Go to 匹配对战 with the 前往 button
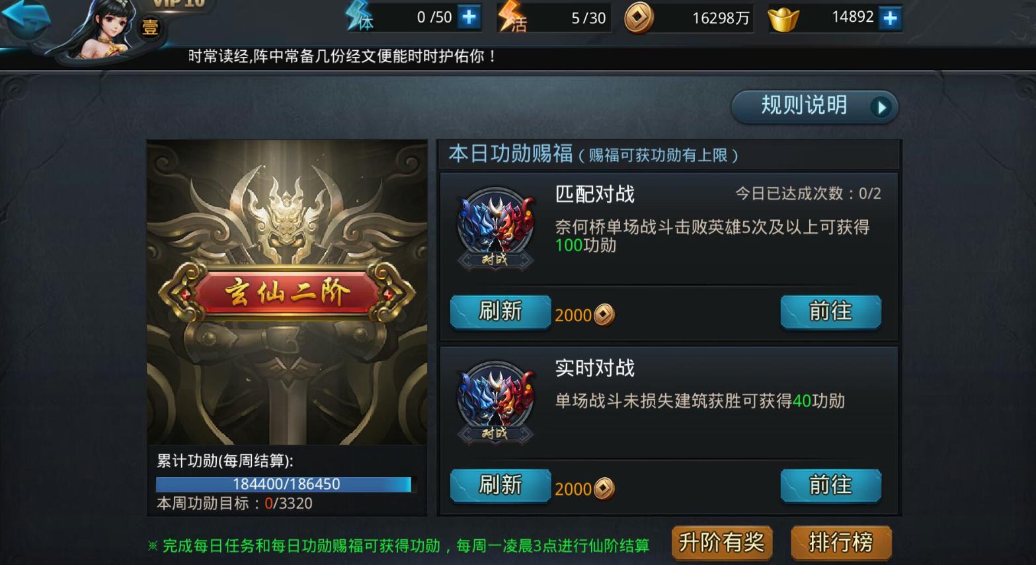 click(830, 311)
